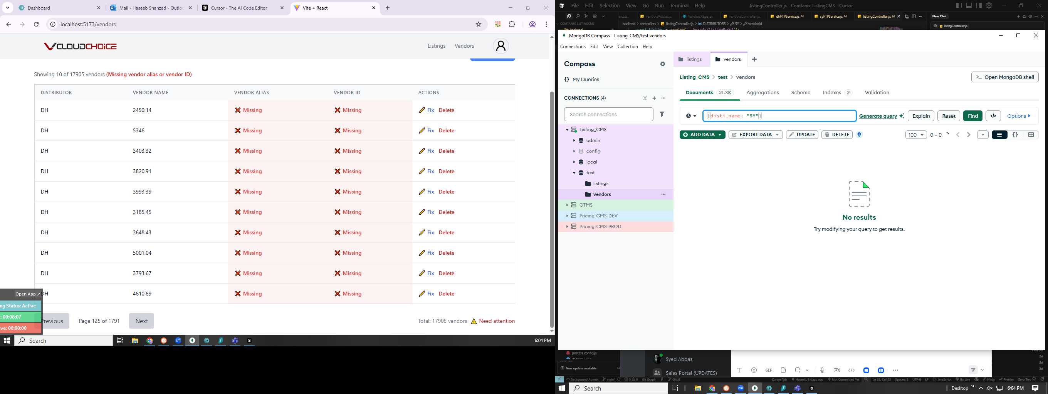Open Cursor search magnifier in activity bar
This screenshot has height=394, width=1048.
(x=577, y=16)
